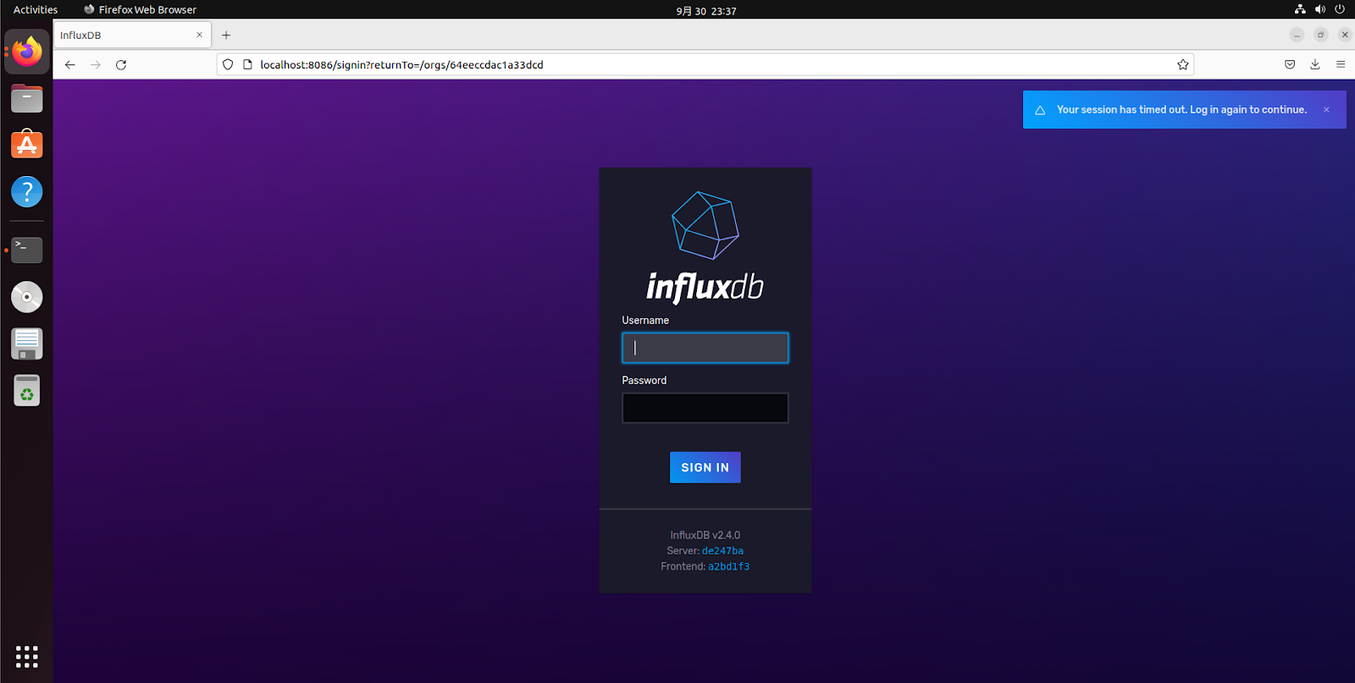Screen dimensions: 1355x683
Task: Click the URL address bar
Action: (x=705, y=64)
